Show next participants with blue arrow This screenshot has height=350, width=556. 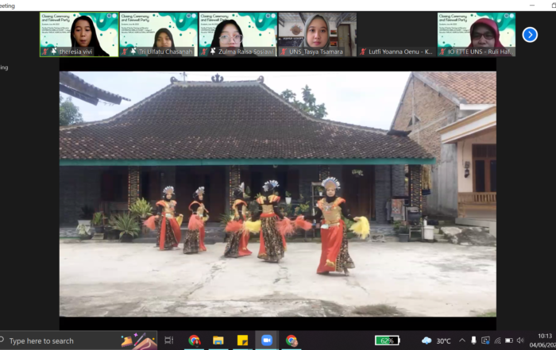(x=530, y=34)
